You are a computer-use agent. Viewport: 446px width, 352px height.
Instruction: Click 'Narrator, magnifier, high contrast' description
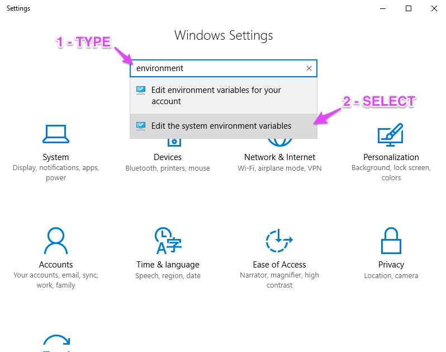(x=279, y=280)
